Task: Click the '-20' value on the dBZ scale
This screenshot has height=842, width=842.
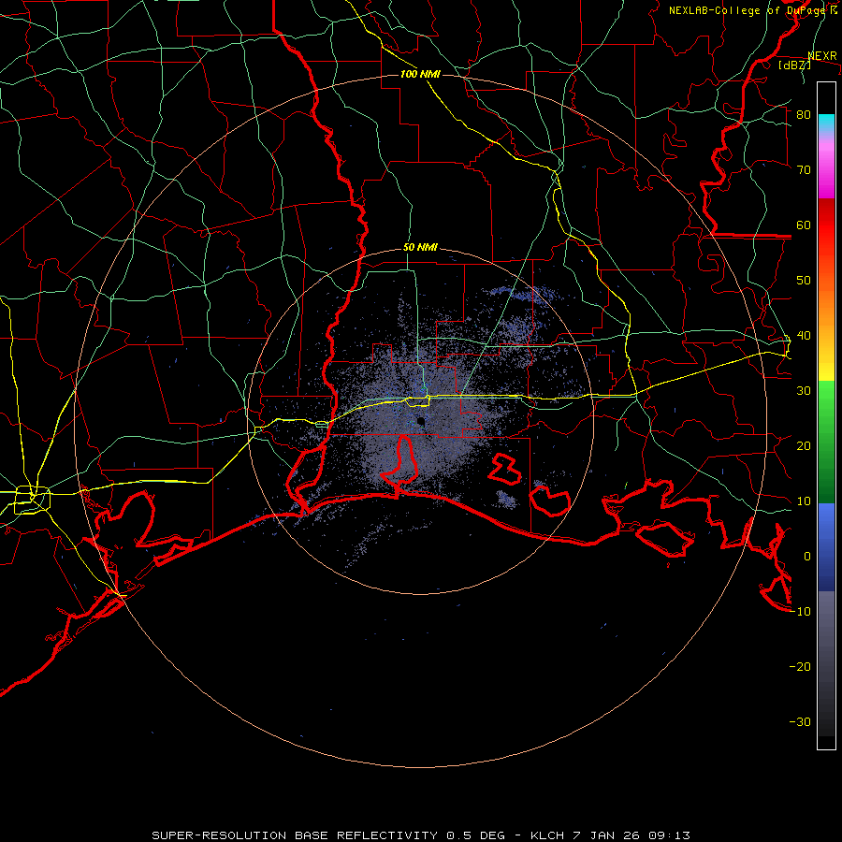Action: pos(800,667)
